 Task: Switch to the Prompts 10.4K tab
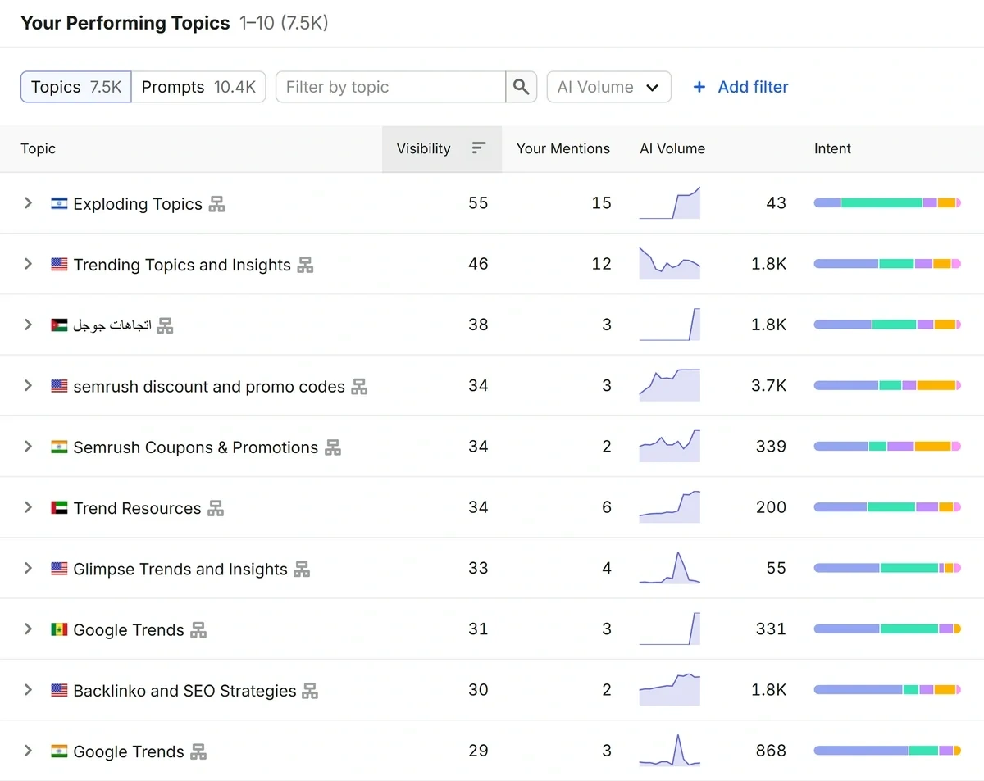(198, 87)
